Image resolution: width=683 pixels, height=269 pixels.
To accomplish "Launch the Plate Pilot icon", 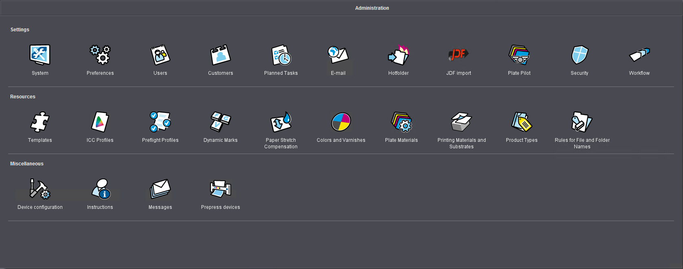I will tap(519, 55).
